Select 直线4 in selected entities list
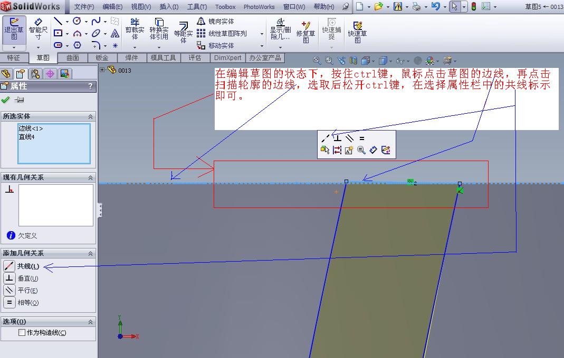Image resolution: width=564 pixels, height=358 pixels. tap(26, 137)
